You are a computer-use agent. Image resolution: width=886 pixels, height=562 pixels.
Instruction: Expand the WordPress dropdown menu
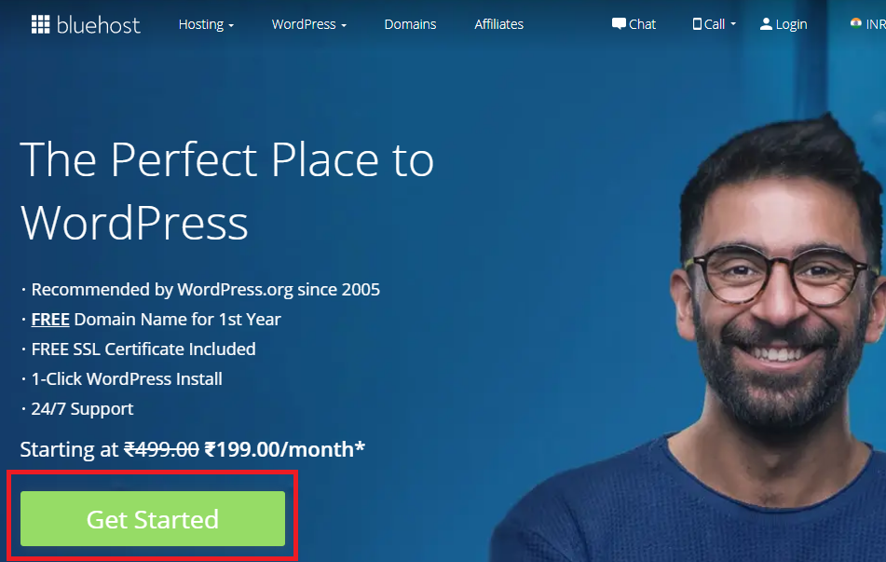coord(308,24)
